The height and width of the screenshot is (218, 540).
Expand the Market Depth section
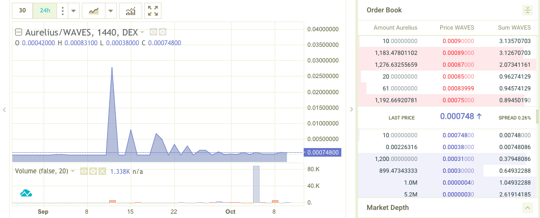pyautogui.click(x=527, y=208)
